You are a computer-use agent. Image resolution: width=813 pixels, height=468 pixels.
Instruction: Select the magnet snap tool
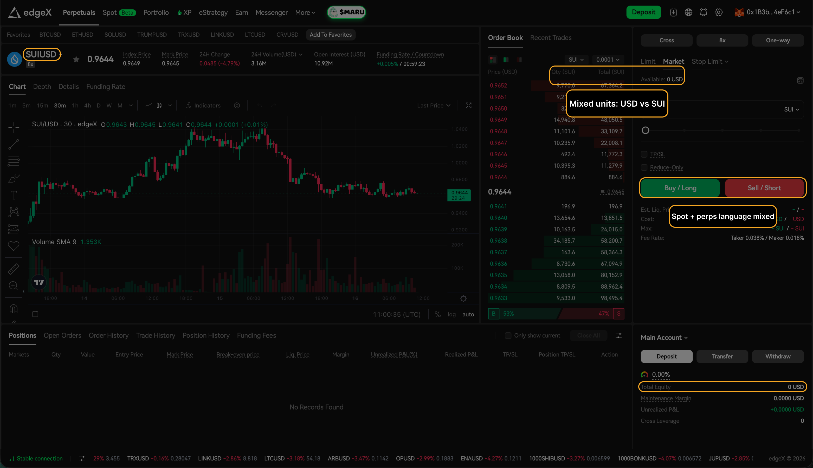[x=14, y=309]
